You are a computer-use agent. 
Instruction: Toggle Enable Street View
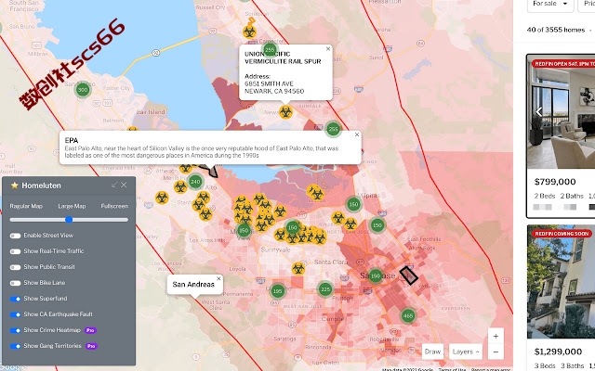coord(15,236)
